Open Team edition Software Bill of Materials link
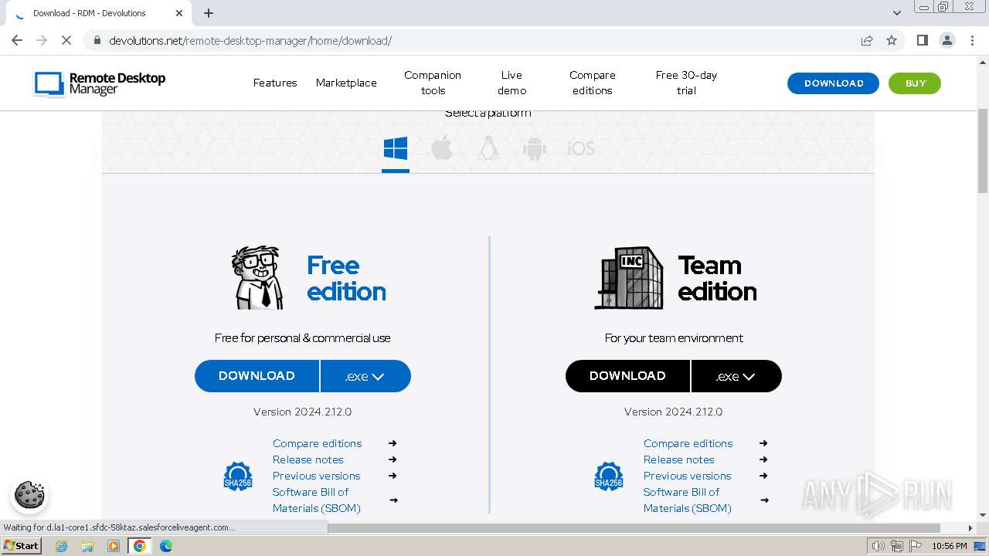 point(687,500)
